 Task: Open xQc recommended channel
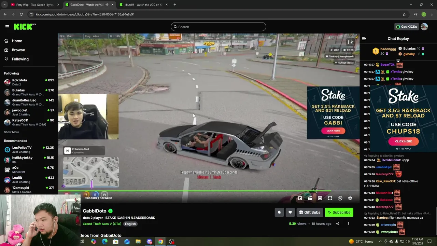29,169
